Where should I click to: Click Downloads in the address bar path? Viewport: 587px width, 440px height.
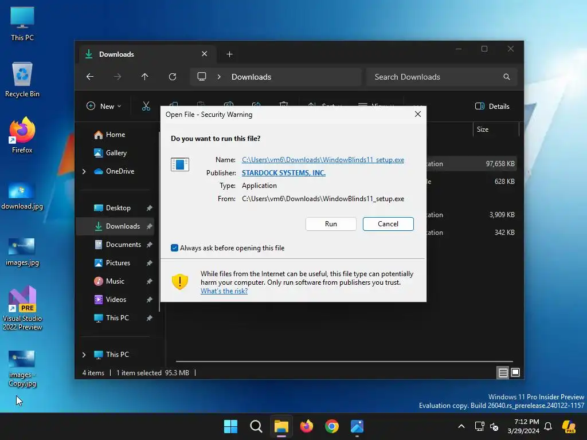point(251,77)
